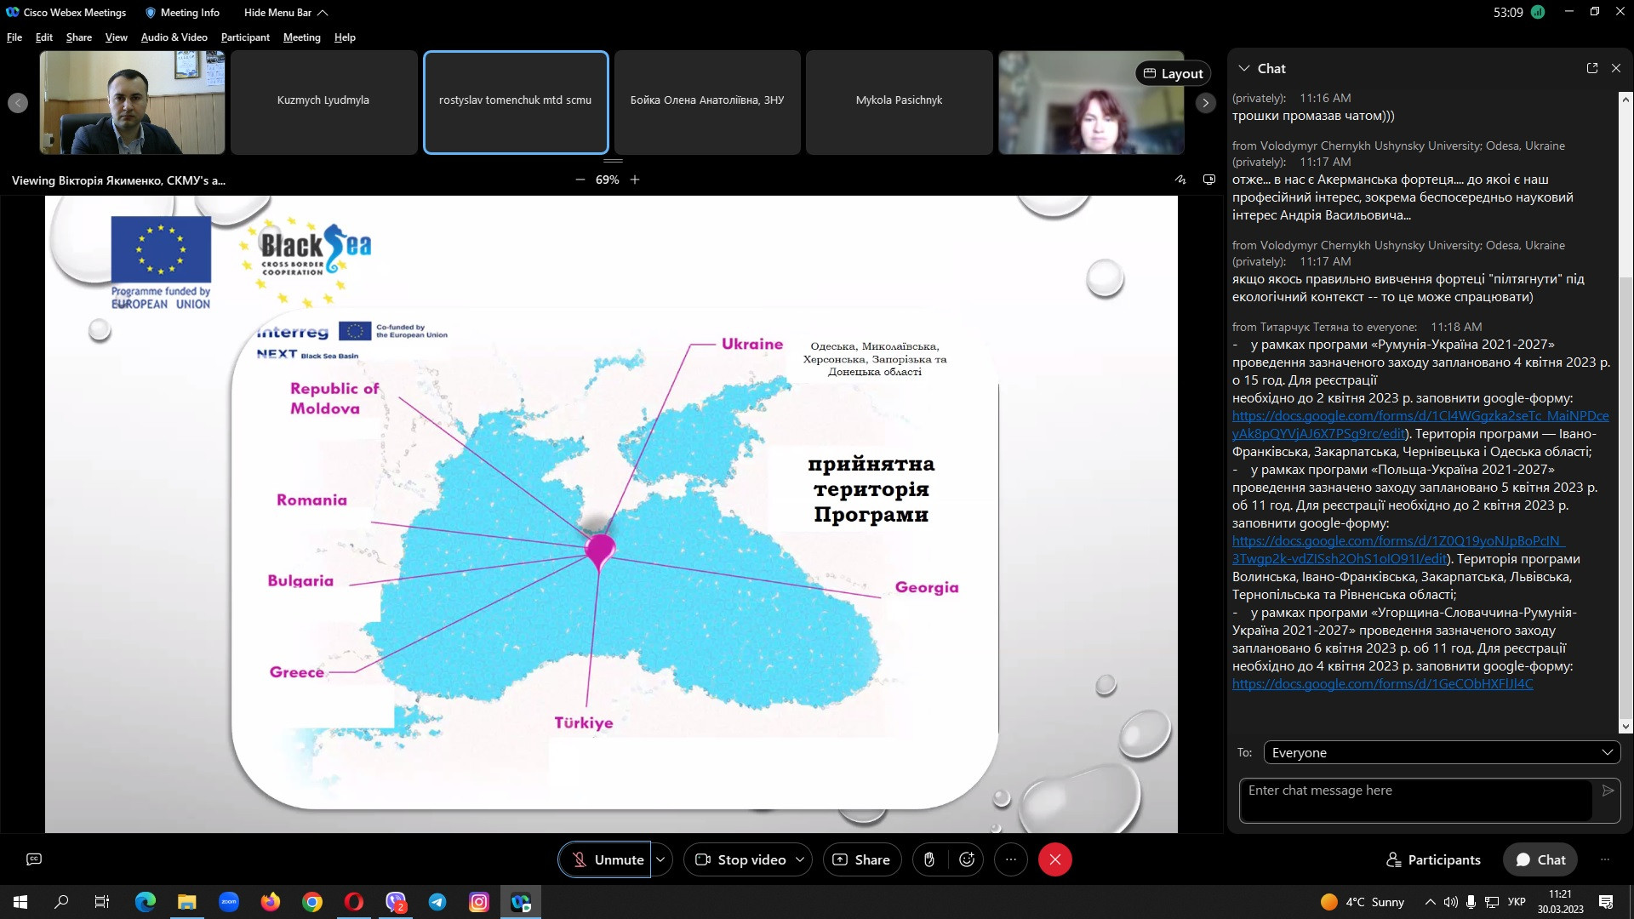
Task: Toggle the Chat panel button
Action: point(1540,859)
